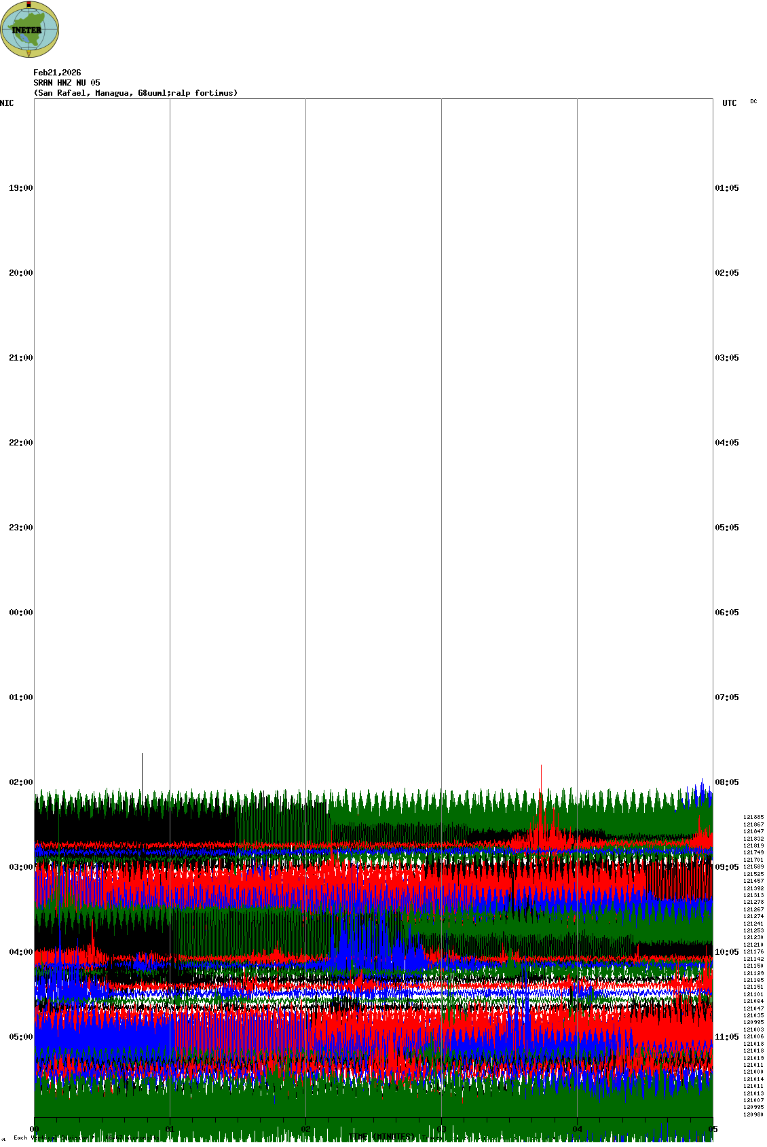Viewport: 767px width, 1147px height.
Task: Click the TIME (MINUTES) axis label
Action: point(381,1137)
